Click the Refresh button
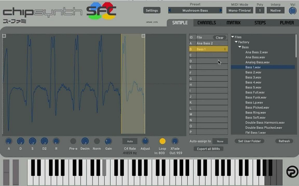 click(284, 141)
